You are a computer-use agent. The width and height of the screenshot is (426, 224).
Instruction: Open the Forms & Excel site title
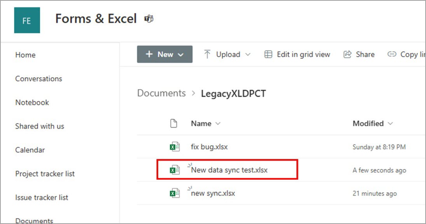(x=96, y=19)
